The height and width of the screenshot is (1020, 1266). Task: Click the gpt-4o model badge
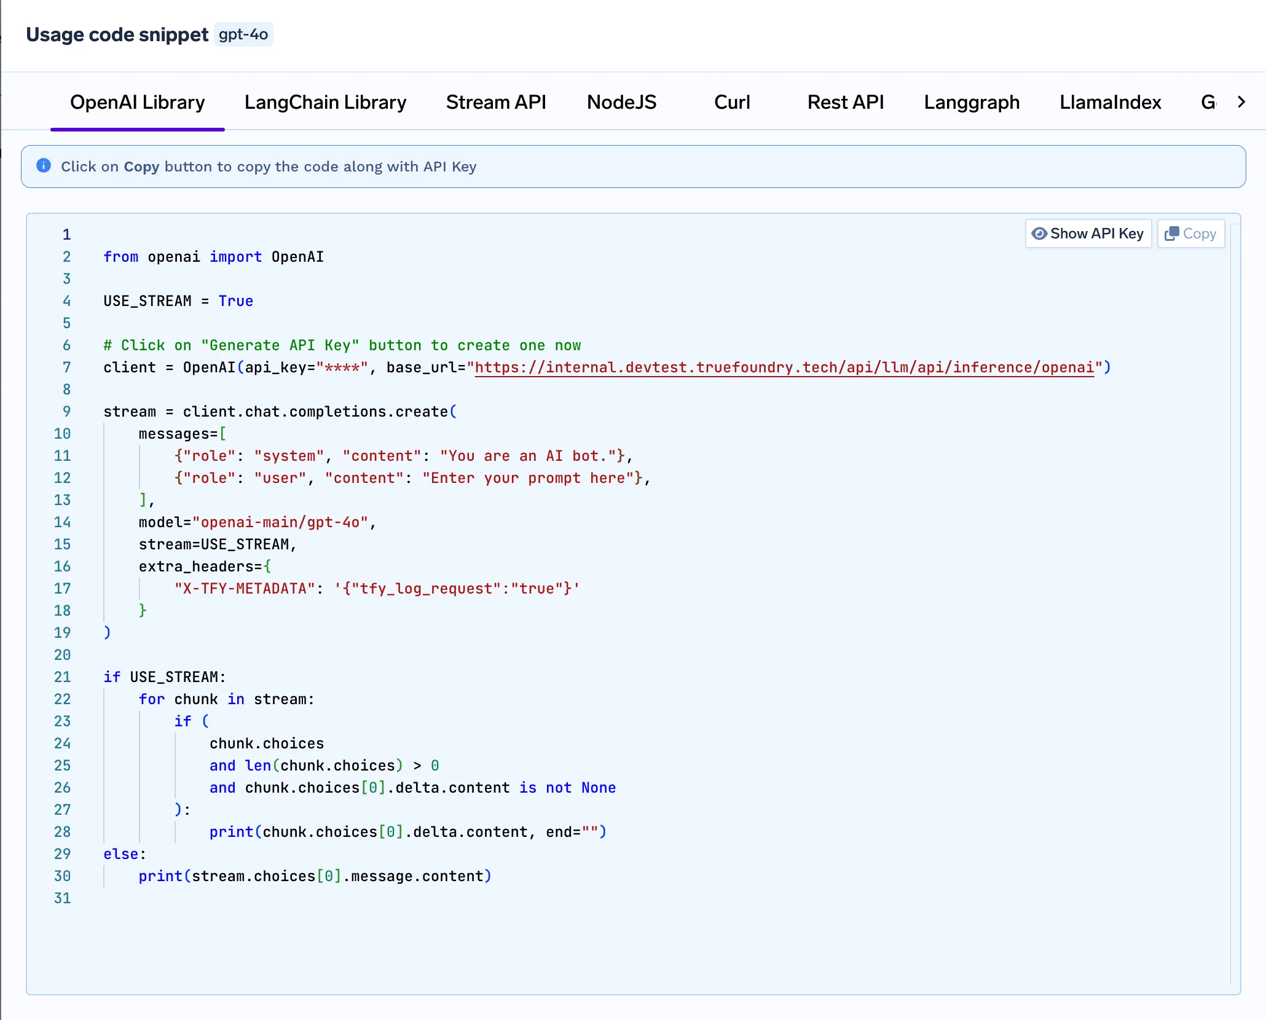pos(243,34)
